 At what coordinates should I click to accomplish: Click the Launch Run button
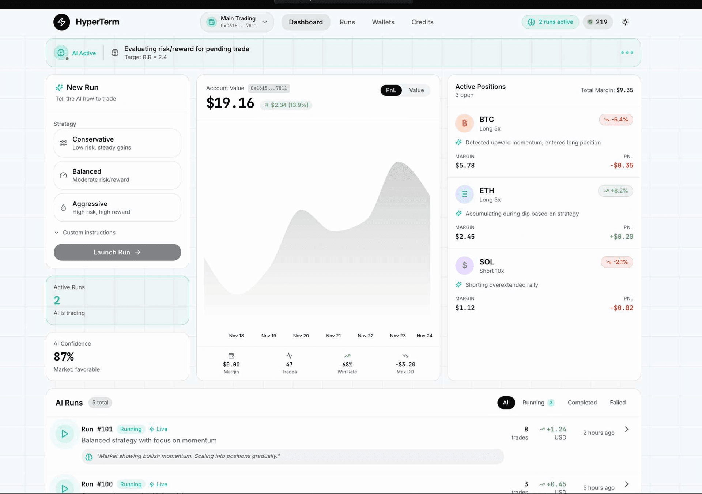[x=117, y=252]
